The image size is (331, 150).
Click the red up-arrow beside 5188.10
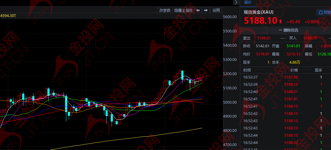tap(280, 21)
